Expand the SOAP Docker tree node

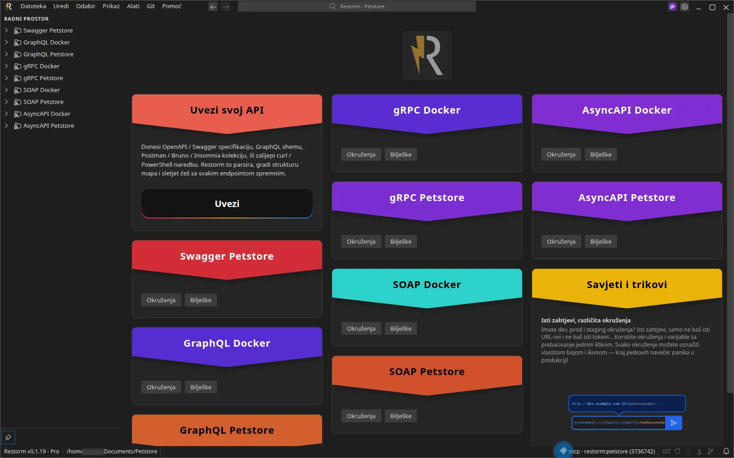[x=6, y=90]
